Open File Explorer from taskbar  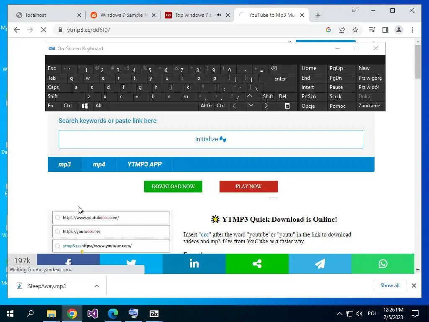(x=51, y=314)
